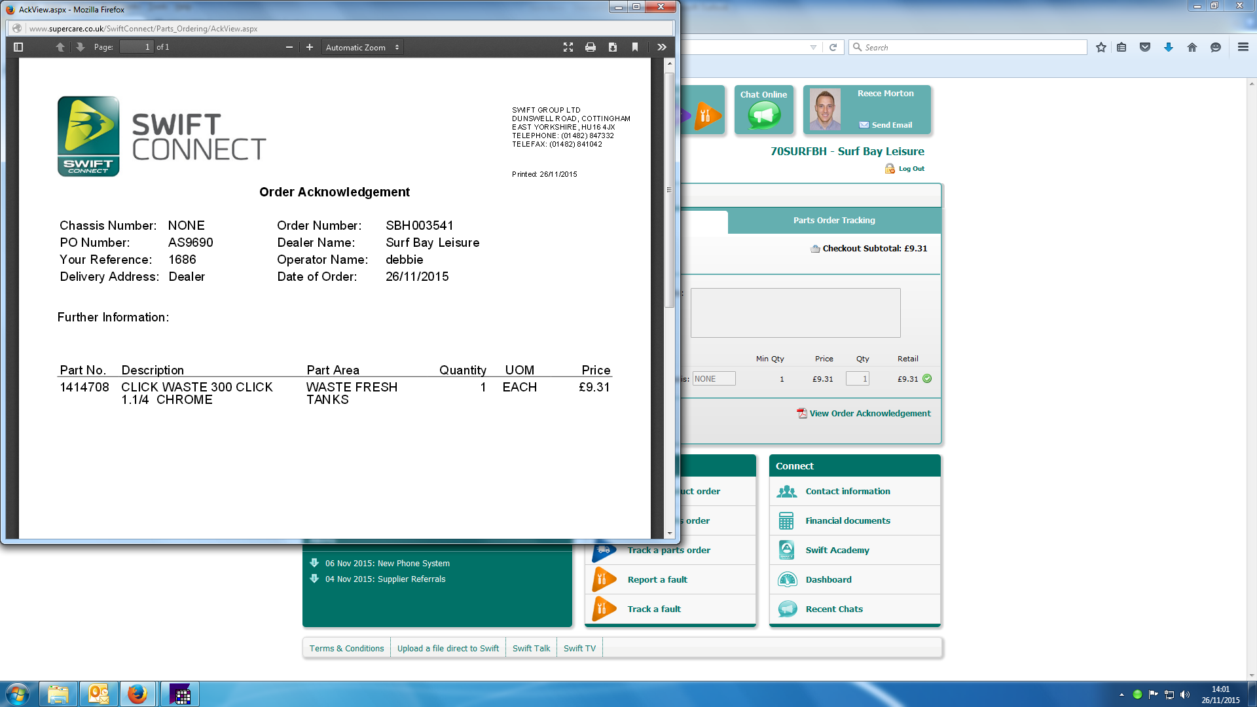Click the Qty input field
This screenshot has width=1257, height=707.
click(857, 379)
